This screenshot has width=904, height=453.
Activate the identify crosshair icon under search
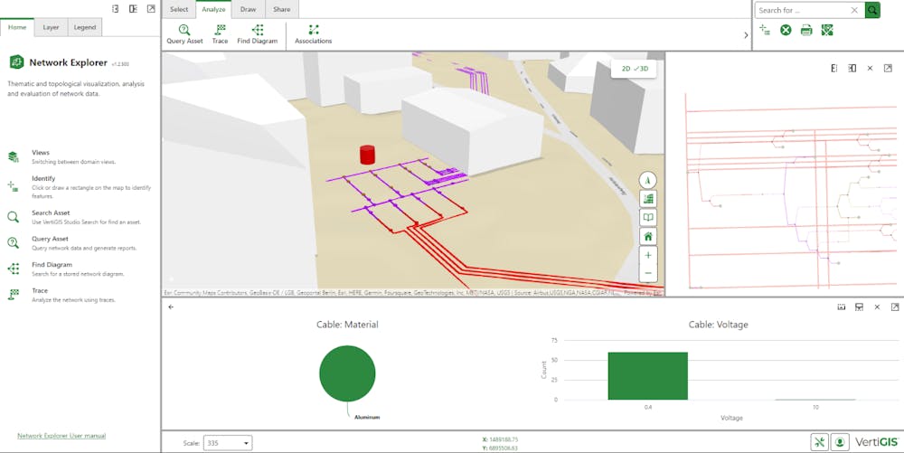tap(765, 30)
